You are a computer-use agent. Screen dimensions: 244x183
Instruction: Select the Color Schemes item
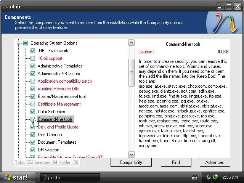[51, 112]
